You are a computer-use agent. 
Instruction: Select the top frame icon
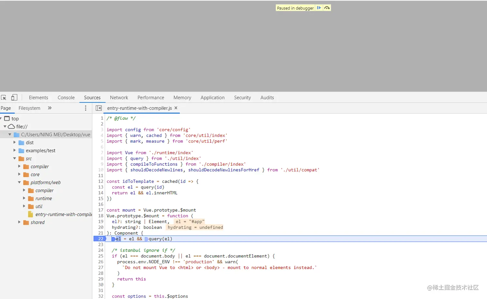coord(7,118)
